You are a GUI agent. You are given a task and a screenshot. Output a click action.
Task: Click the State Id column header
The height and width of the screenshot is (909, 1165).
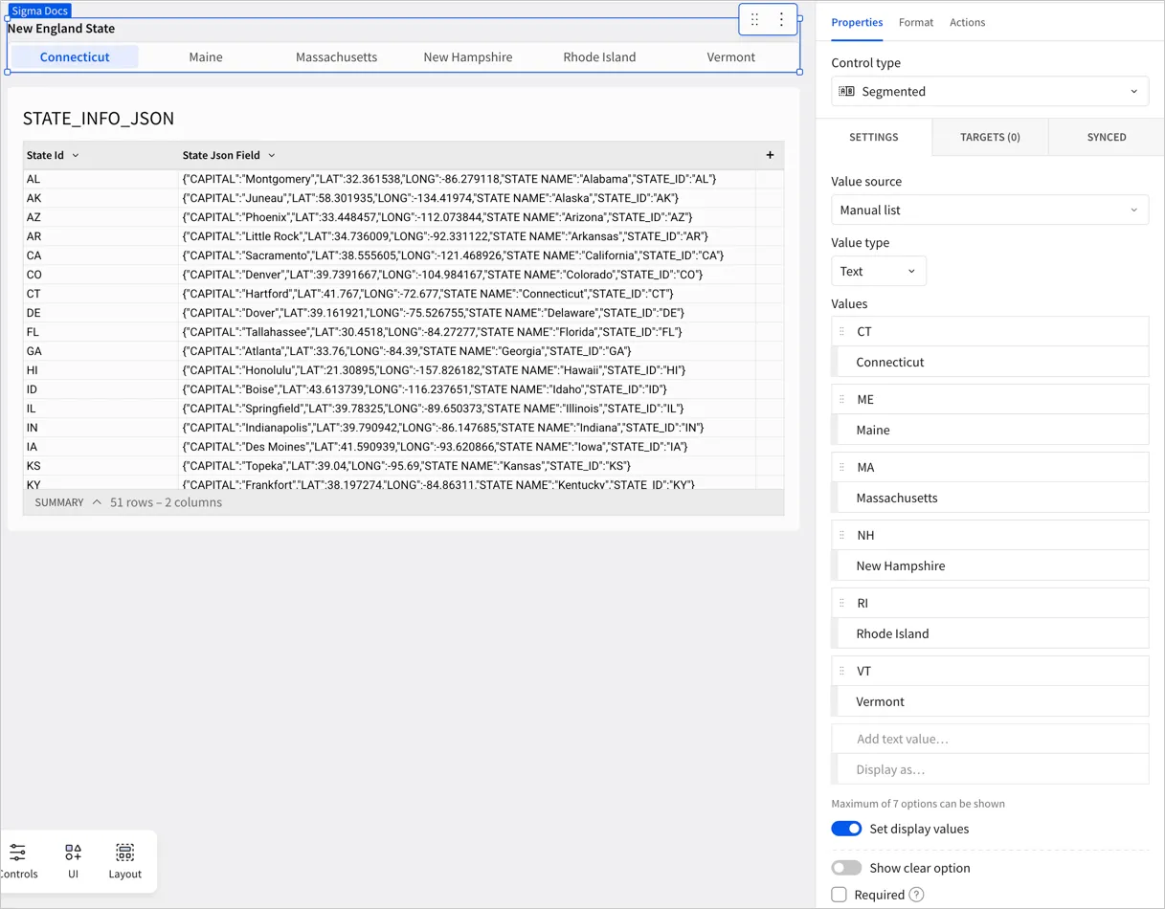tap(101, 155)
